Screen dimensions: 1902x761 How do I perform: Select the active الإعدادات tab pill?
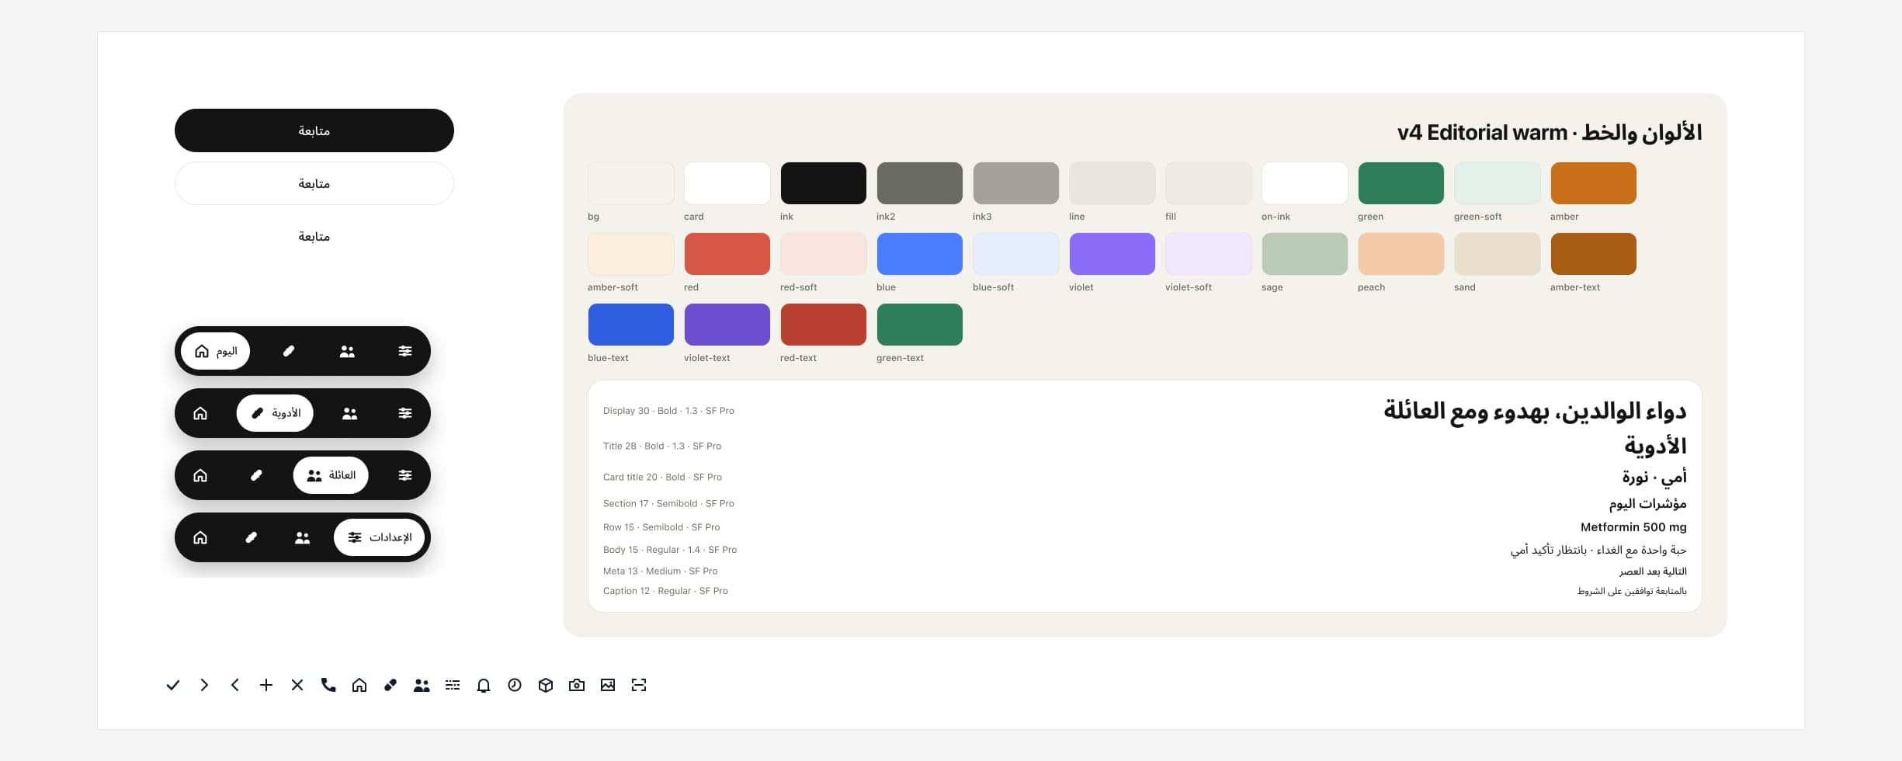tap(379, 537)
